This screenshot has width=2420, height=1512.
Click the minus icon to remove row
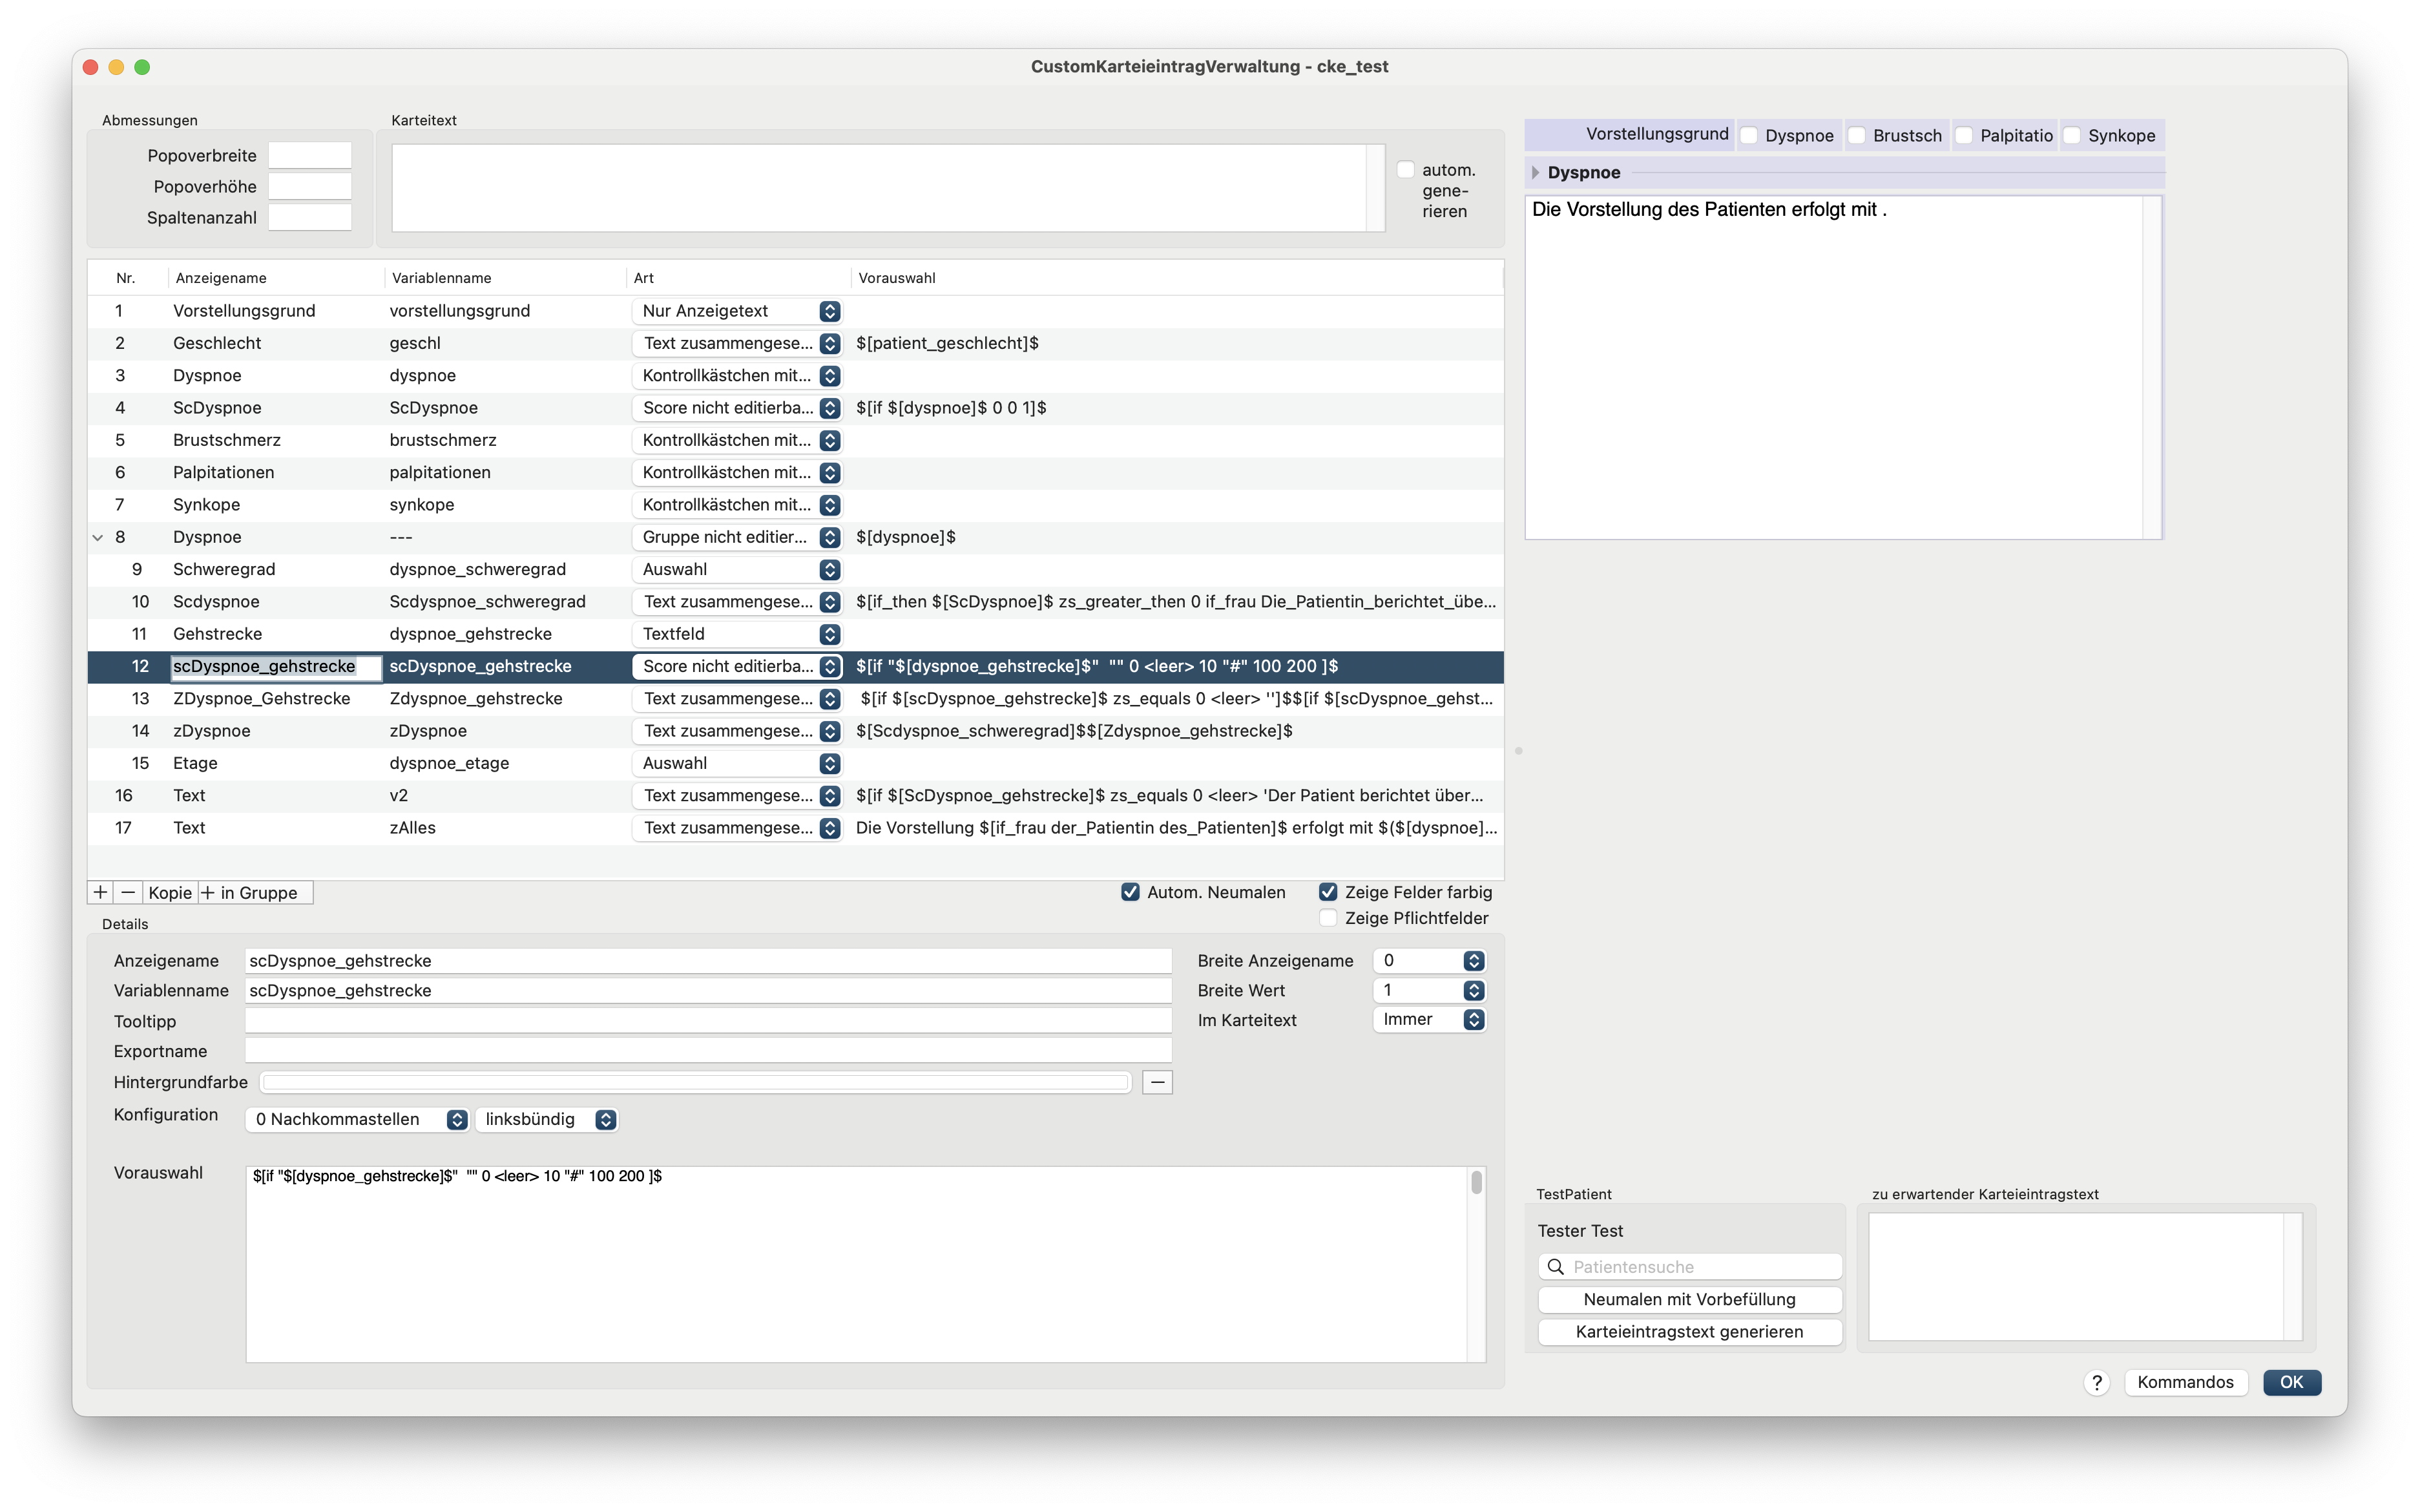[128, 892]
